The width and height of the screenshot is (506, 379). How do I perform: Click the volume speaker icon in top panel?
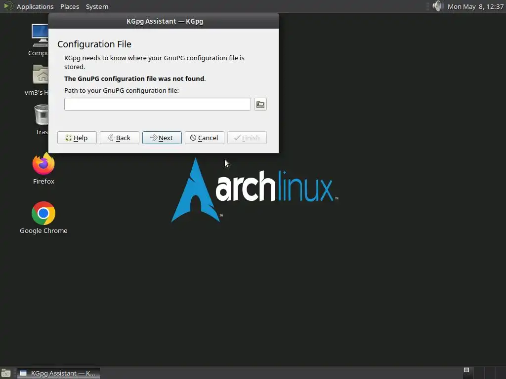point(437,6)
